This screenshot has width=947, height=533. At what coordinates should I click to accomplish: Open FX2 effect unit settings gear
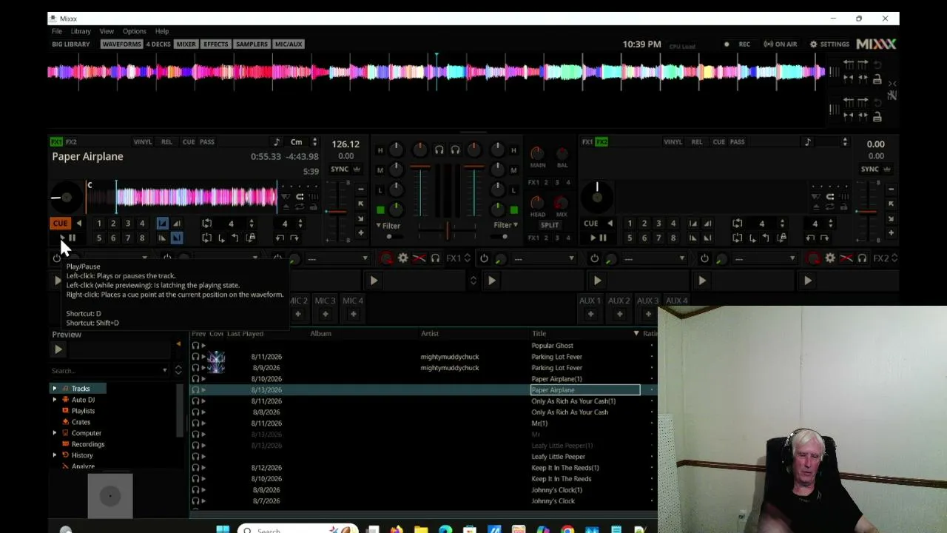click(830, 258)
